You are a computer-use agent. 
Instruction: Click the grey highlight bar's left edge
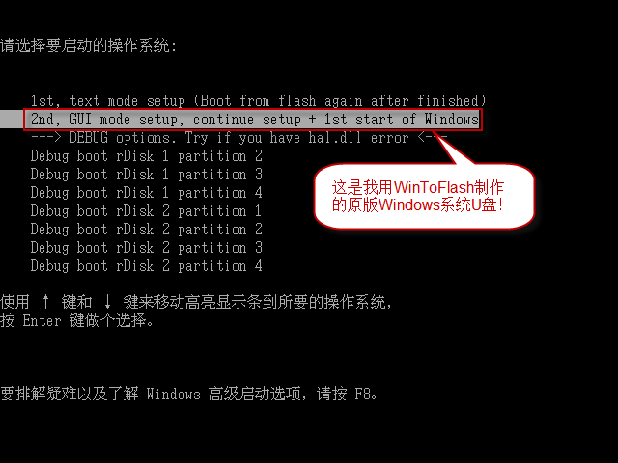coord(12,120)
